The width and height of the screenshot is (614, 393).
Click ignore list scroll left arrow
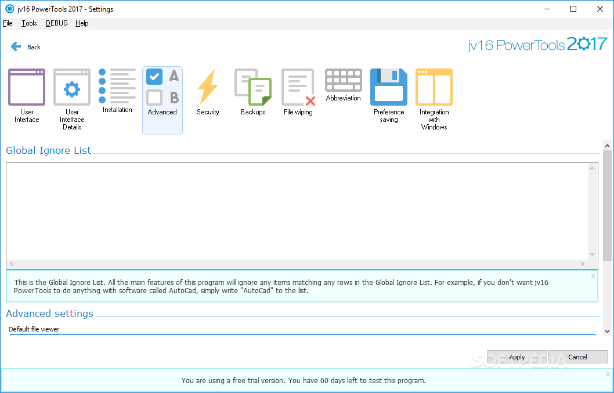pos(12,264)
